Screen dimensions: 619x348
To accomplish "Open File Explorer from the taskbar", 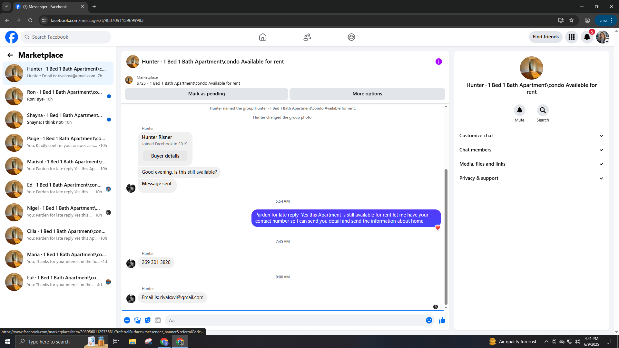I will click(x=133, y=342).
